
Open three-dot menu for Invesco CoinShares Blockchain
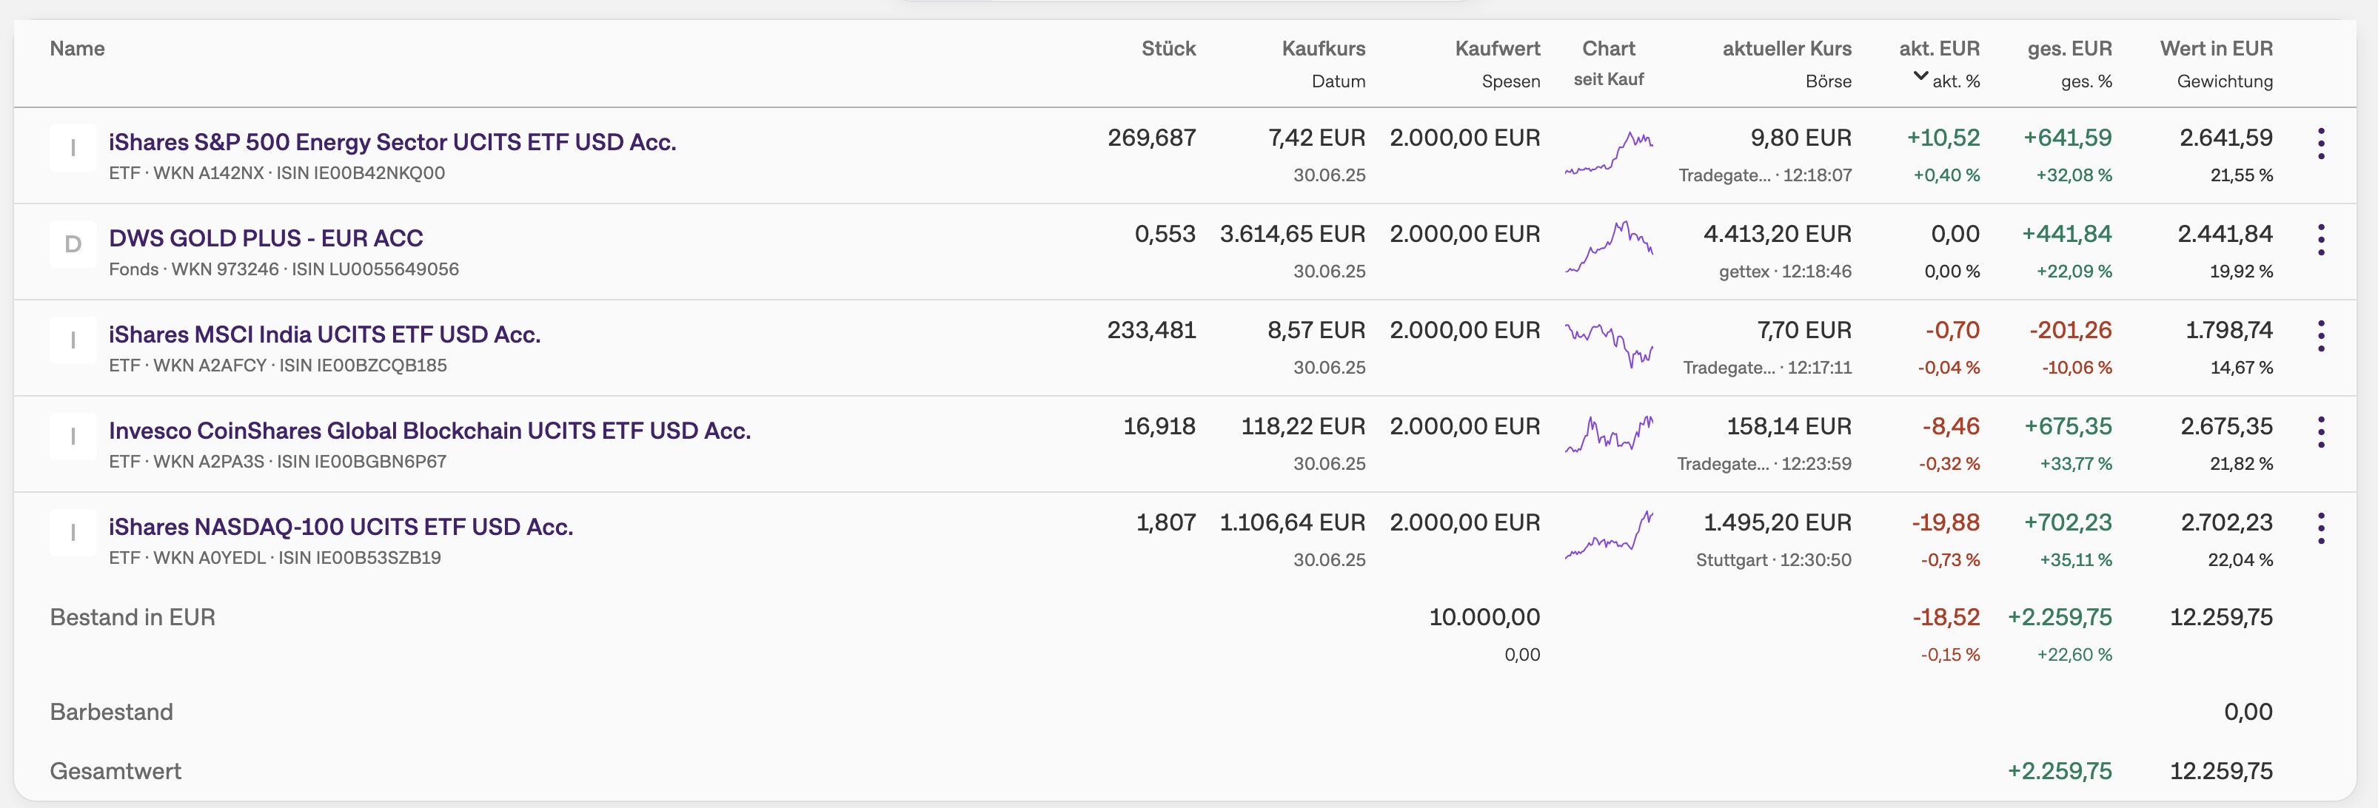2321,431
